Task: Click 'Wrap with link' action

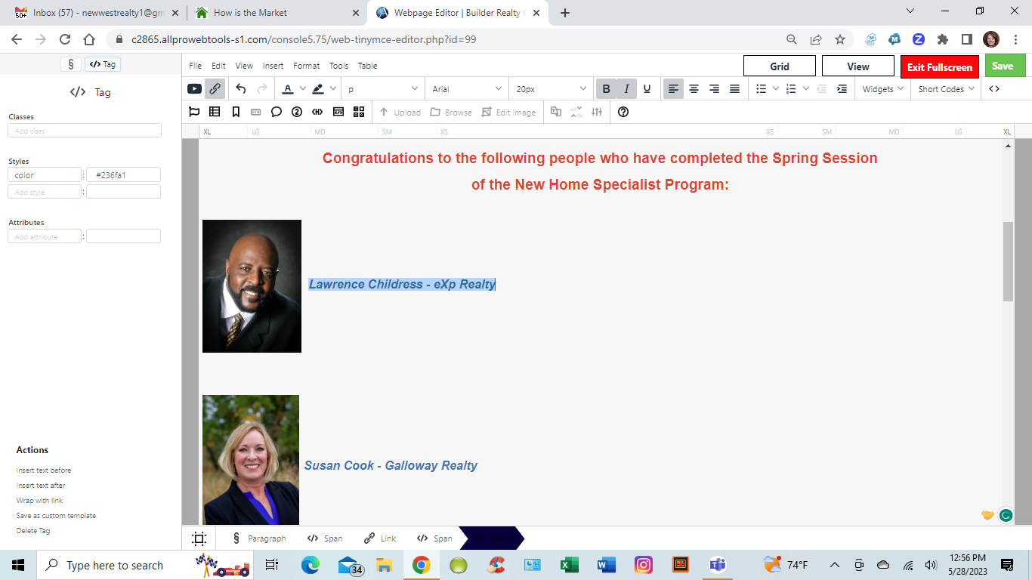Action: pyautogui.click(x=39, y=501)
